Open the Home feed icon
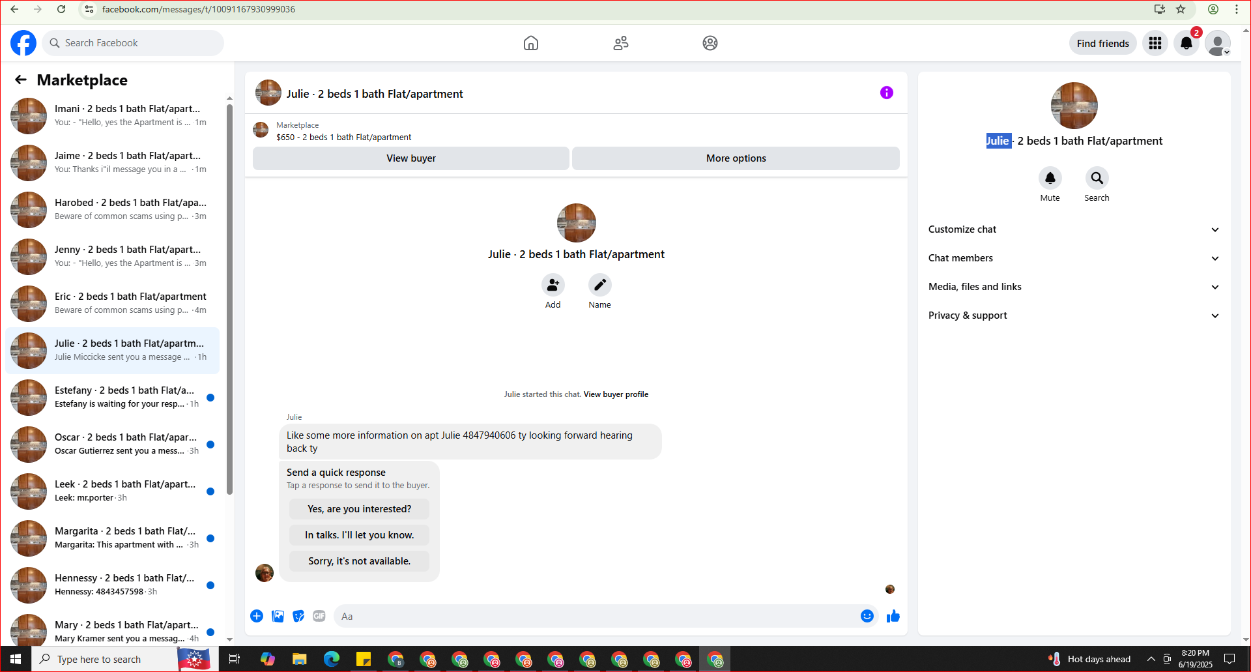Viewport: 1251px width, 672px height. tap(531, 43)
